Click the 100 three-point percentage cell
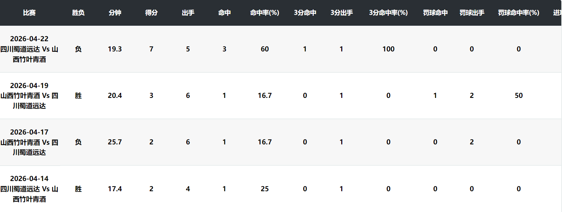The width and height of the screenshot is (562, 212). coord(388,49)
